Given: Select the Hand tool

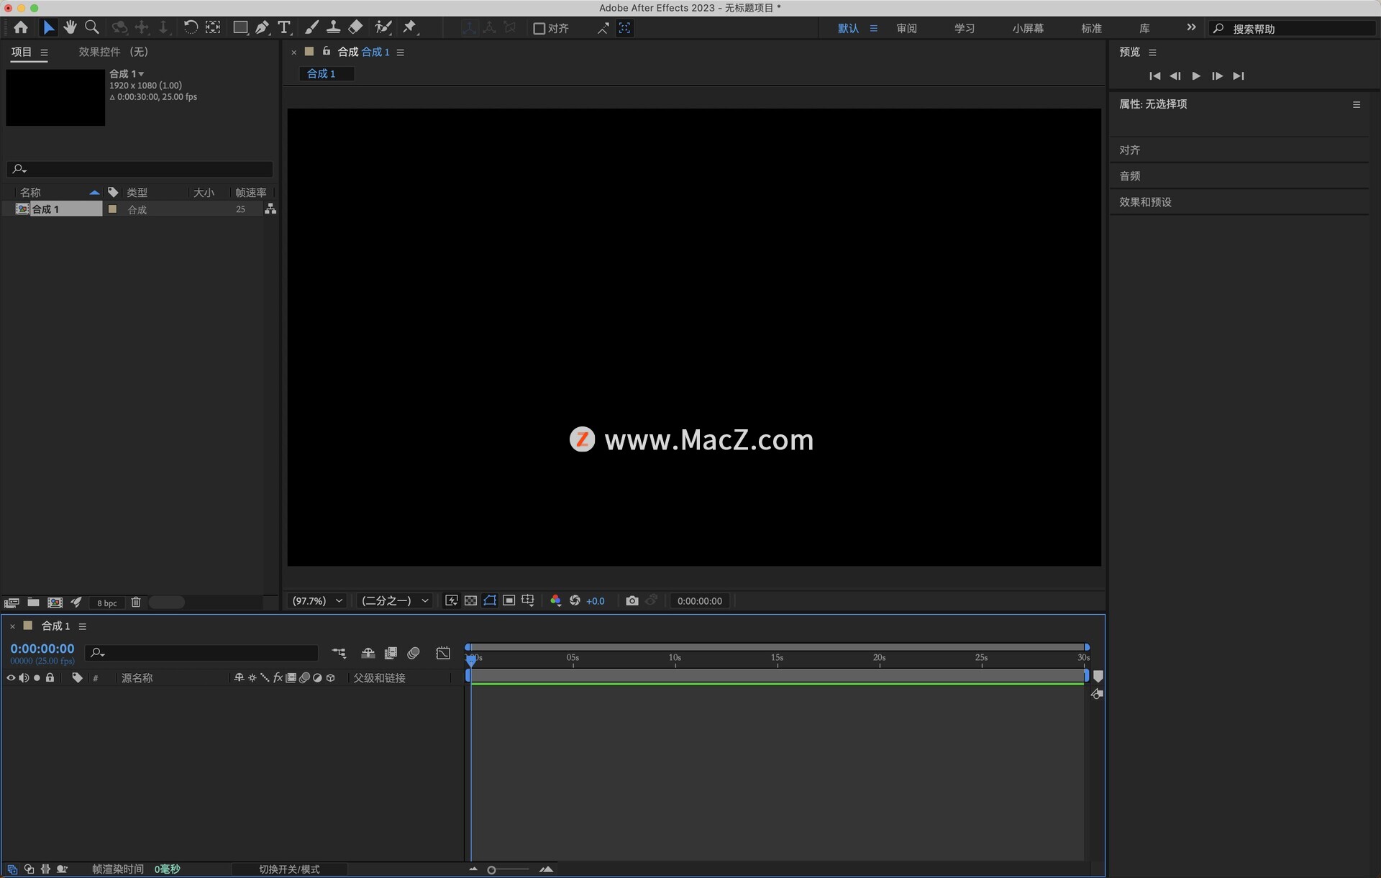Looking at the screenshot, I should [70, 27].
